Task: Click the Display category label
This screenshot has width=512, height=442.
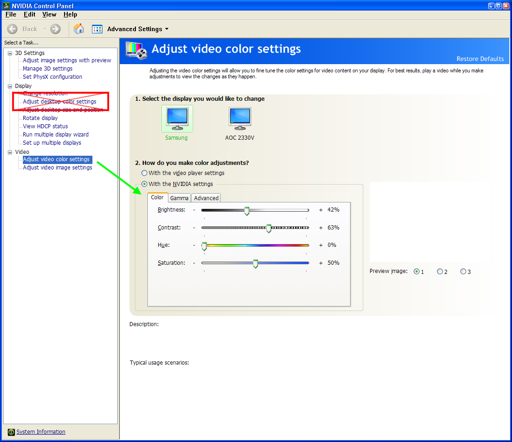Action: tap(23, 86)
